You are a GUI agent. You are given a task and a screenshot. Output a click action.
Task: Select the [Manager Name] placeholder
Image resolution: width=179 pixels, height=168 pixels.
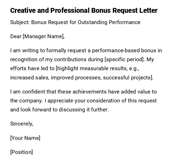pyautogui.click(x=43, y=36)
